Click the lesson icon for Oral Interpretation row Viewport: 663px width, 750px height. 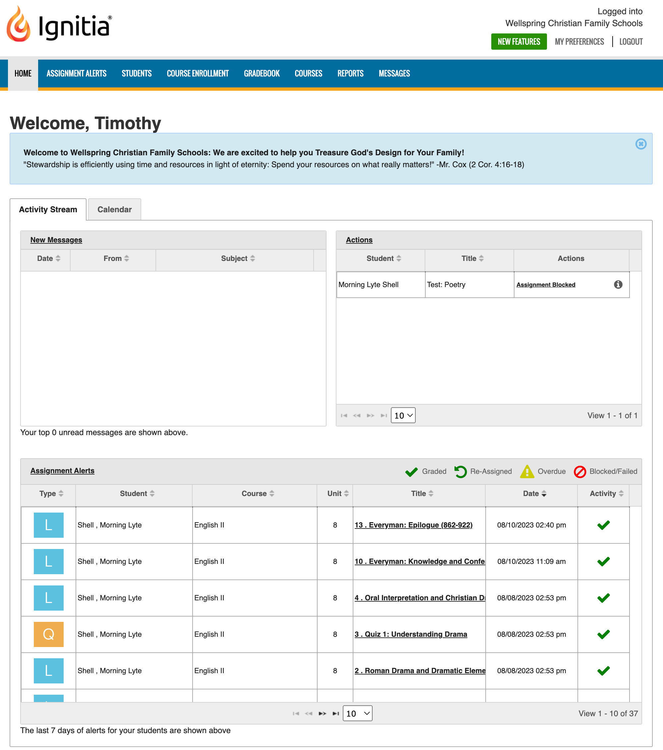coord(48,597)
